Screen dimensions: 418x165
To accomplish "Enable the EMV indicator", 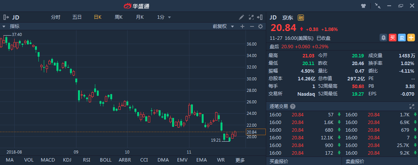I will click(x=182, y=160).
